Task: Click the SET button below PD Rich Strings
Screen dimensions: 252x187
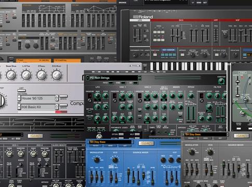Action: point(135,83)
